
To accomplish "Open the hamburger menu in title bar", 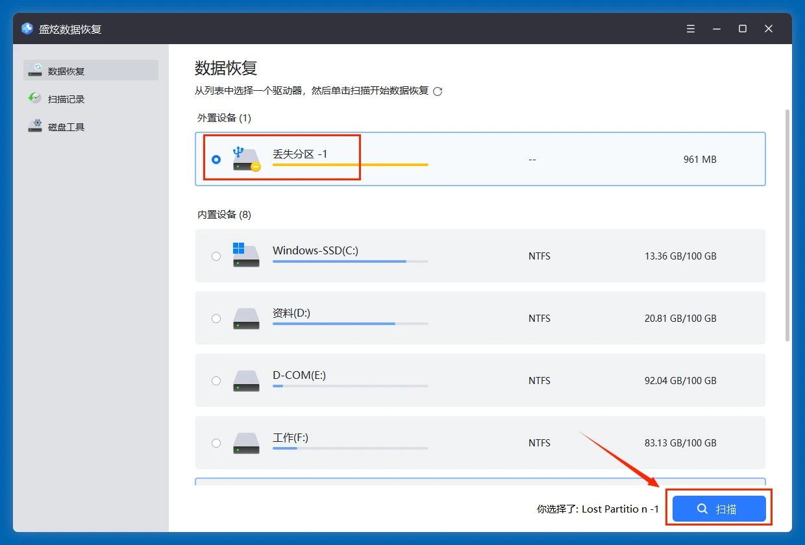I will (691, 29).
